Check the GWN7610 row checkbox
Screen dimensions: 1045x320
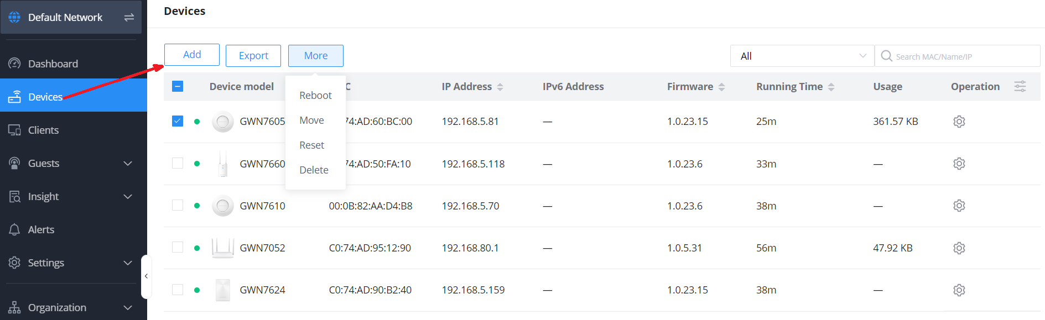(x=177, y=205)
